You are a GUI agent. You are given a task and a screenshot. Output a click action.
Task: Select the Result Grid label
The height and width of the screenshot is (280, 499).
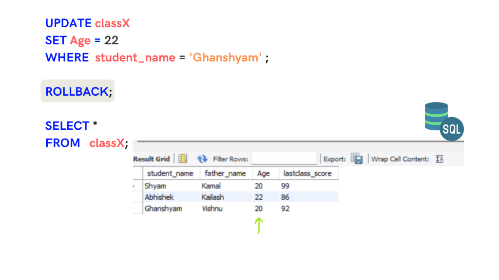pos(152,159)
